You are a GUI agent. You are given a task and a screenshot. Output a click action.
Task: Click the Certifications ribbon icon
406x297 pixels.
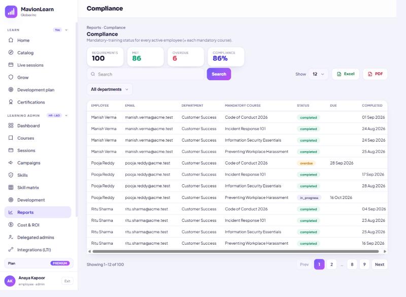[11, 102]
